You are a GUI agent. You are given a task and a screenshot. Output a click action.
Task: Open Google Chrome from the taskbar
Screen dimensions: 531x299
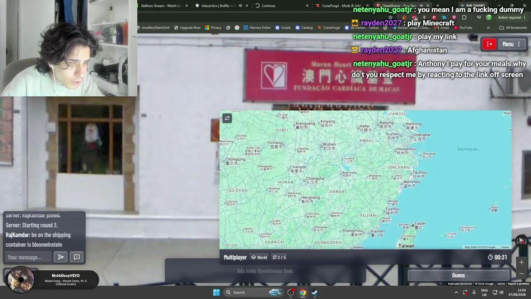click(x=303, y=292)
